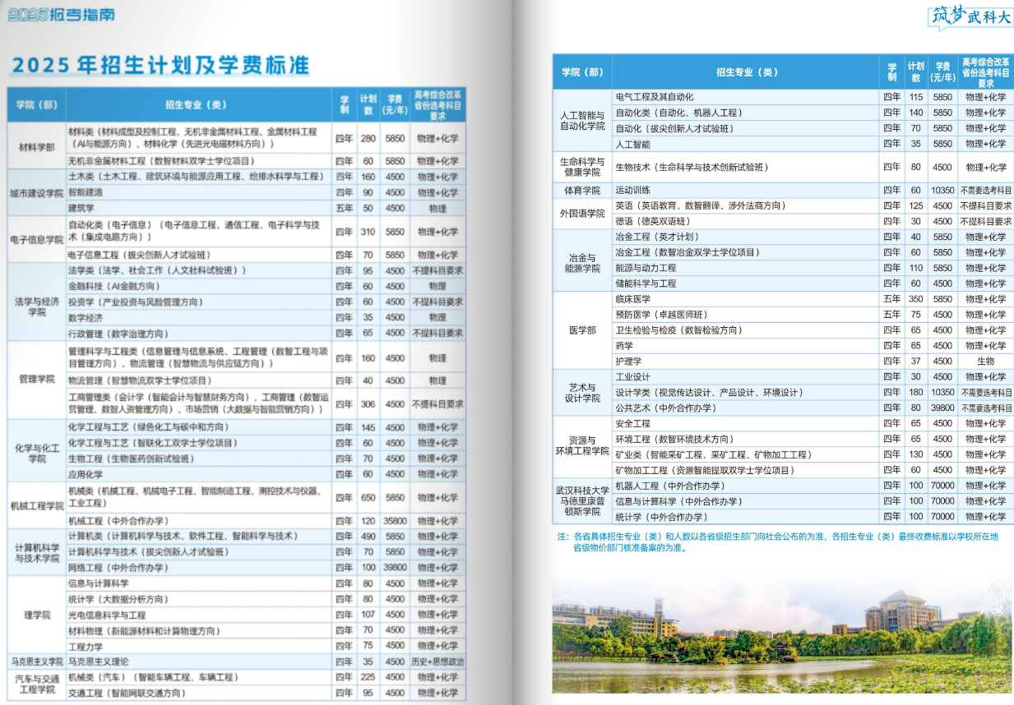Click the "历史+思想政治" subject requirement
Image resolution: width=1014 pixels, height=705 pixels.
[x=438, y=661]
